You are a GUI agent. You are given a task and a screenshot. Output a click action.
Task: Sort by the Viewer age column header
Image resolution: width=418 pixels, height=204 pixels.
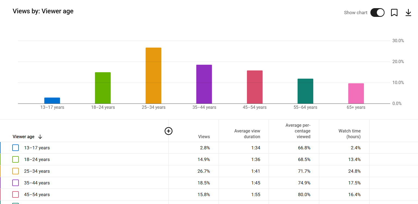(24, 137)
